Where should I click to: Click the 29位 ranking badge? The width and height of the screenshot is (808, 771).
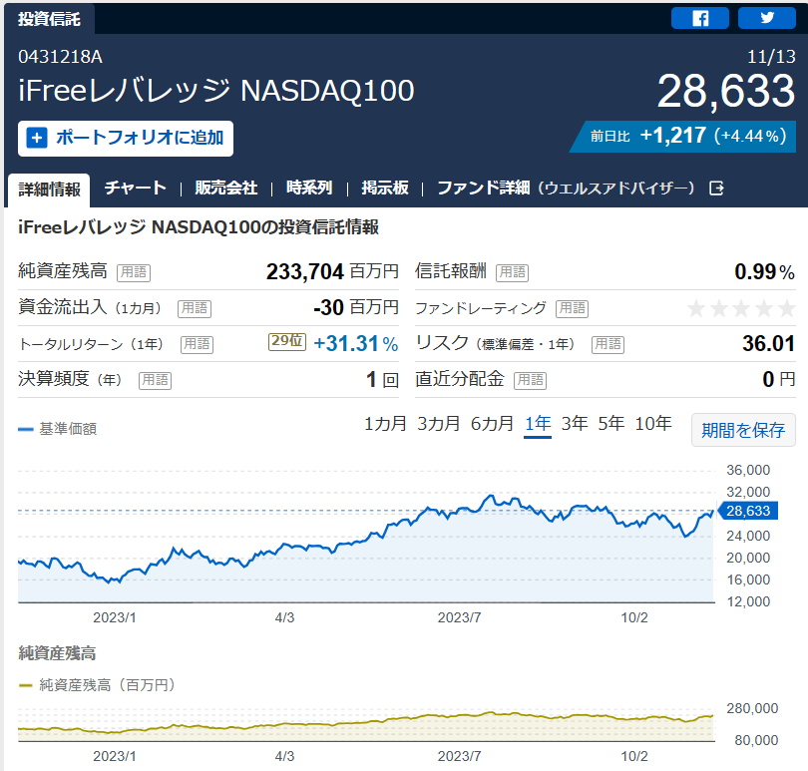[287, 341]
